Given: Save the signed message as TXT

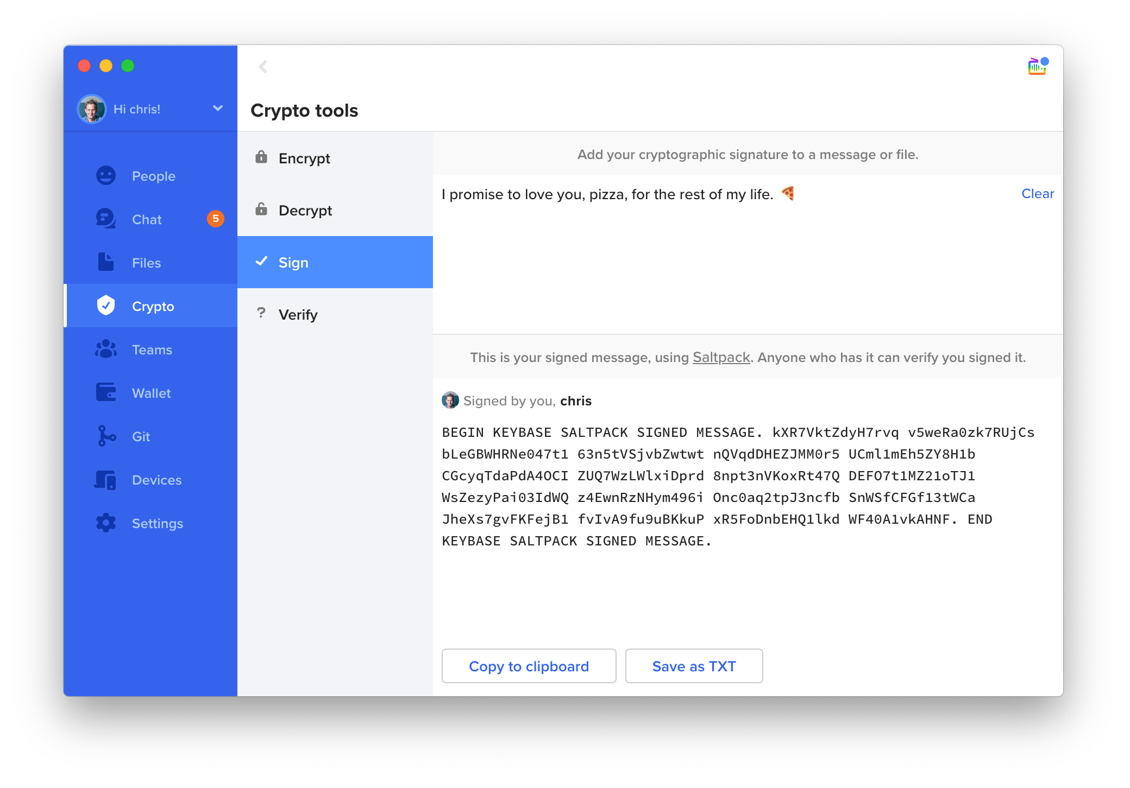Looking at the screenshot, I should 694,666.
